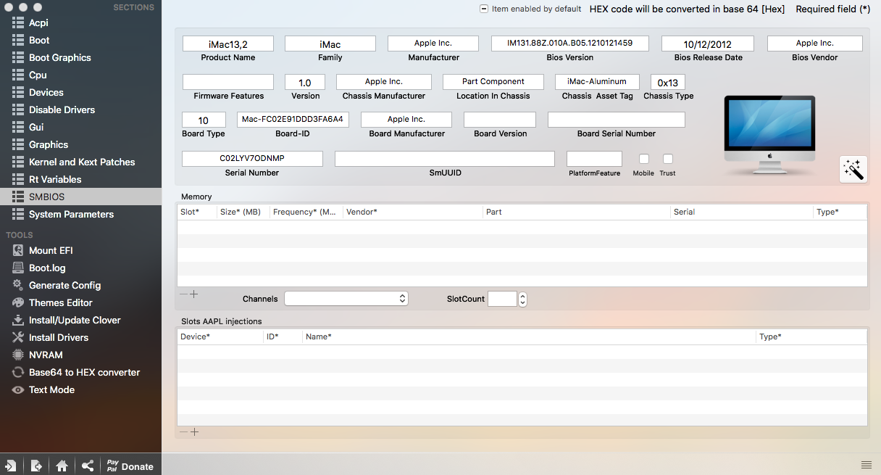Add a Slots AAPL injection row
881x475 pixels.
coord(194,432)
